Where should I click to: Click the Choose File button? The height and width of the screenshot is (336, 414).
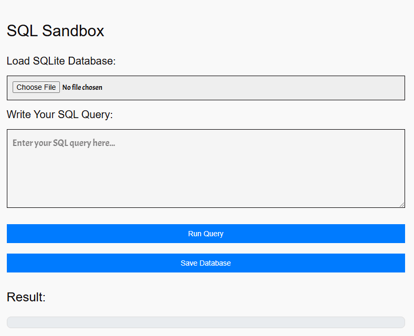(36, 87)
